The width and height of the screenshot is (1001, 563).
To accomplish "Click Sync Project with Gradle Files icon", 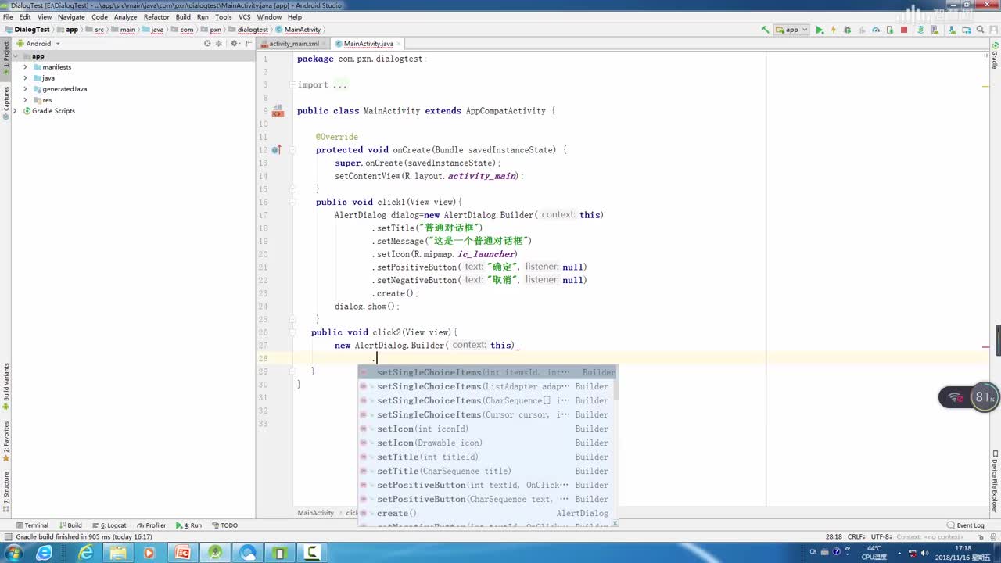I will pos(921,30).
